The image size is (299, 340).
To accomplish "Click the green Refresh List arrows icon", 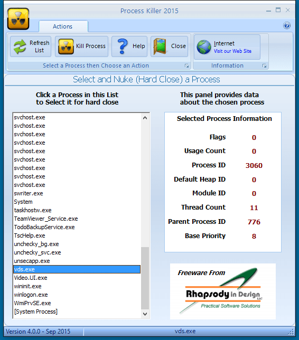I will [20, 46].
